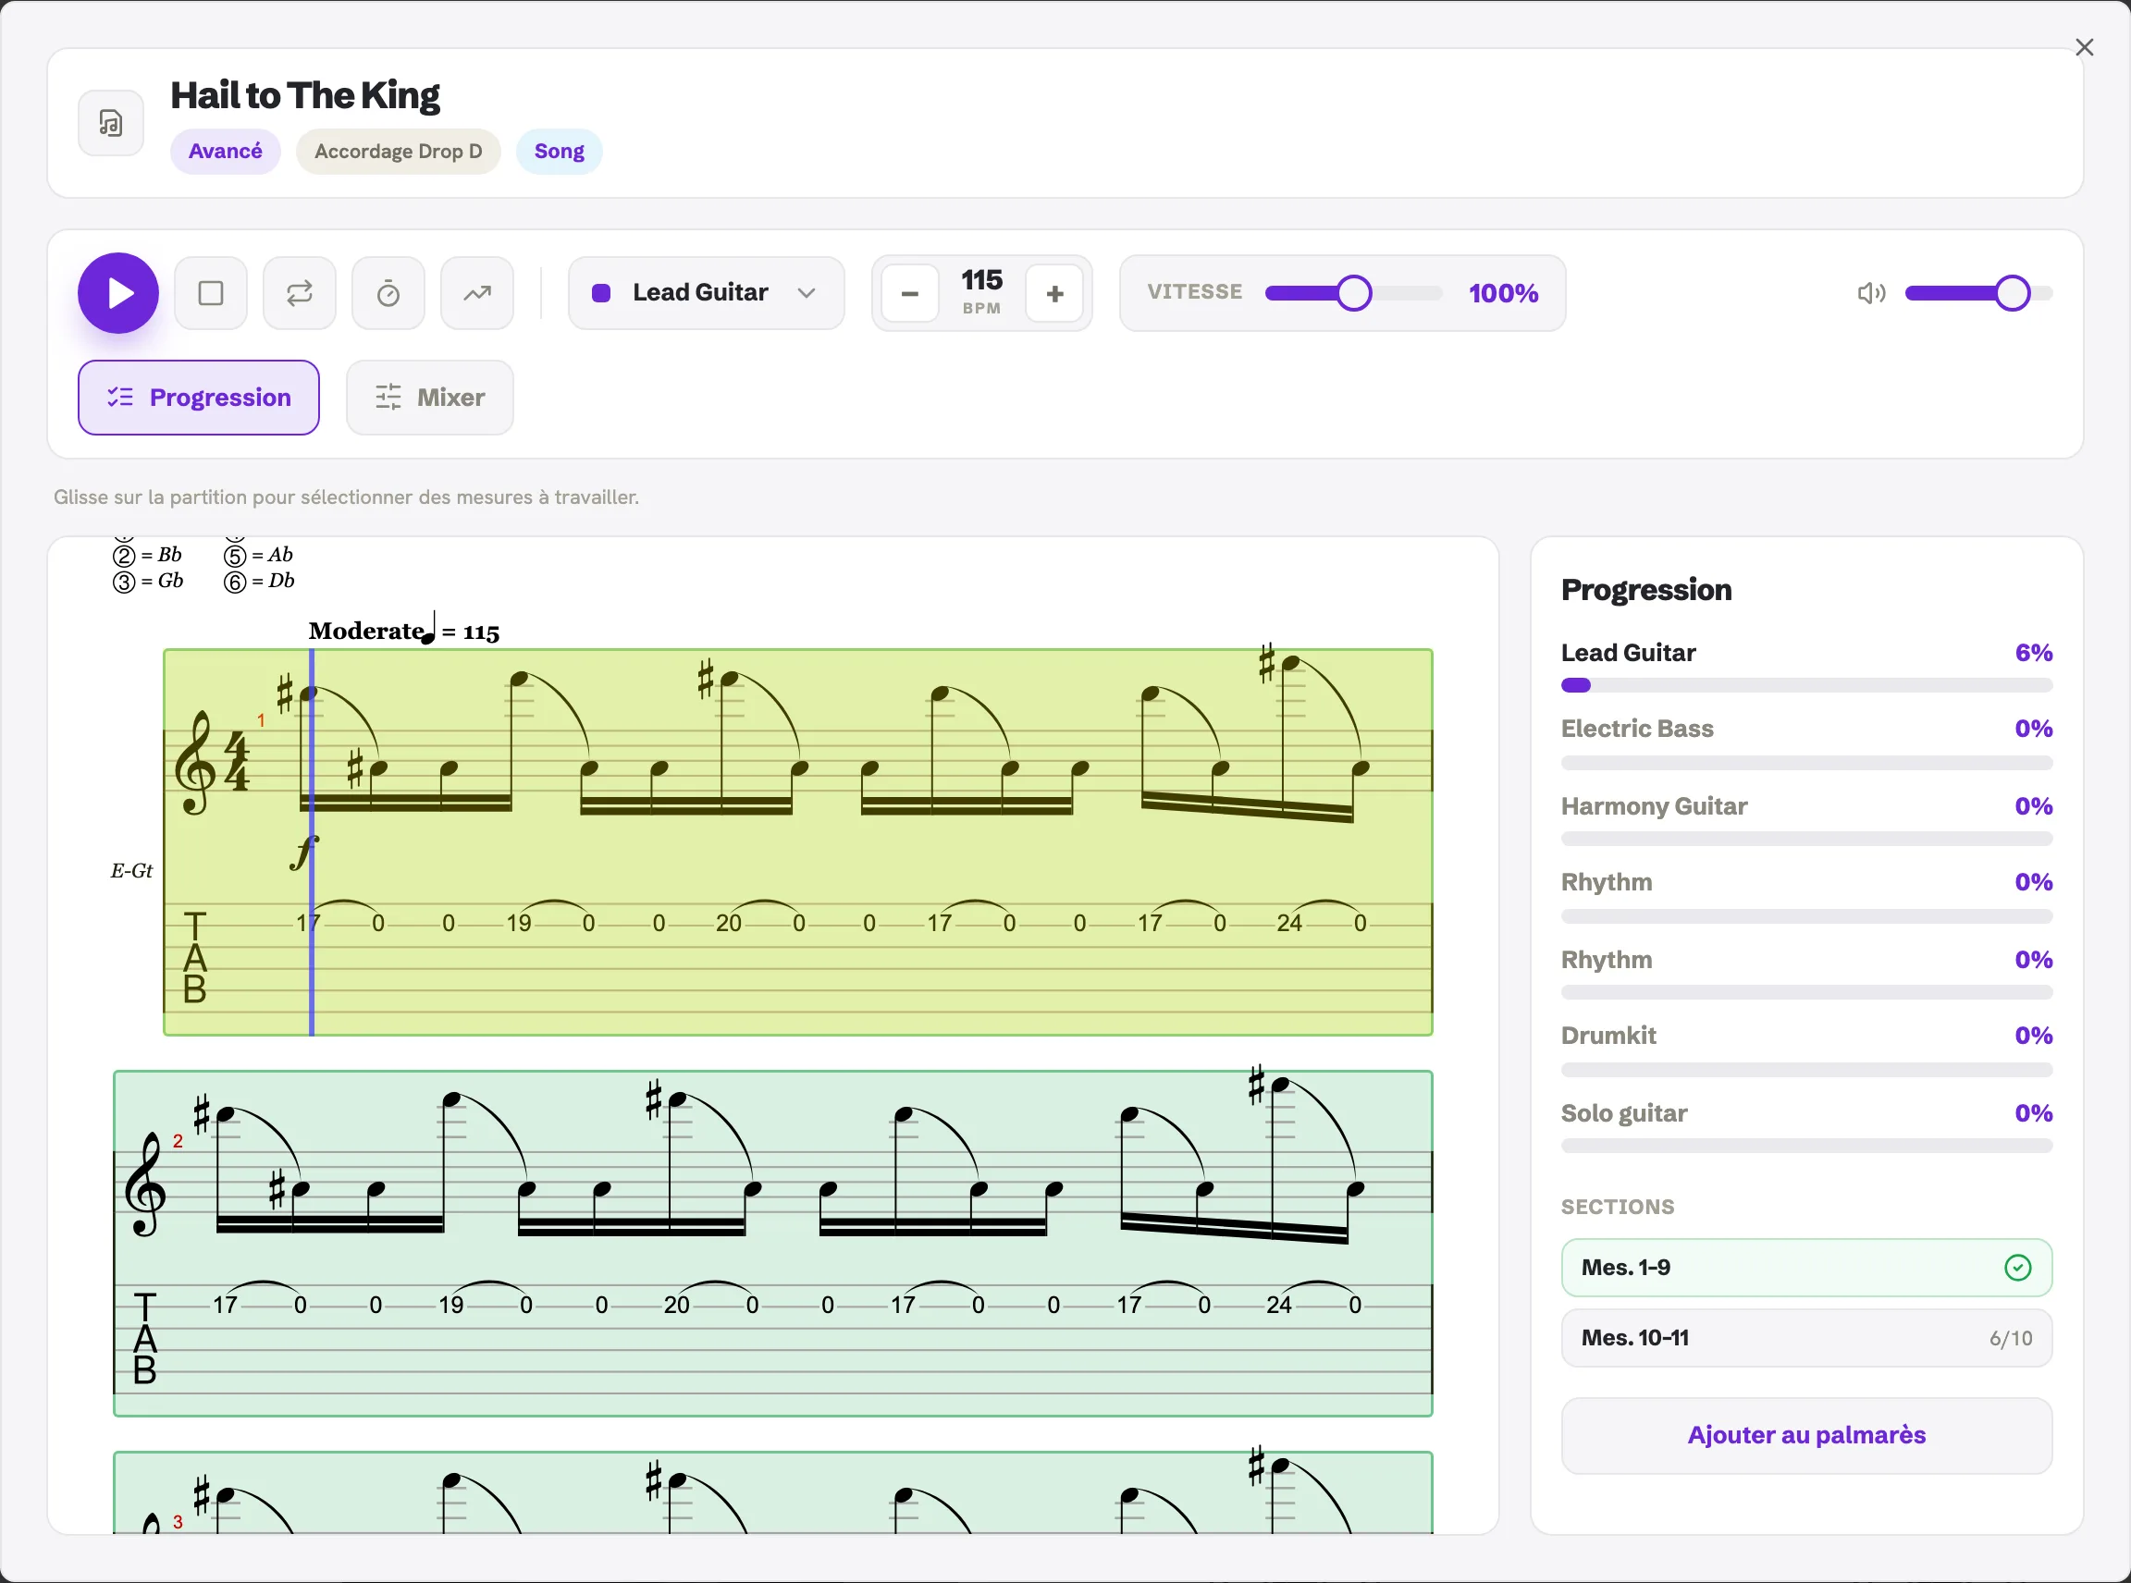Mute audio with the speaker icon
This screenshot has width=2131, height=1583.
(1871, 293)
